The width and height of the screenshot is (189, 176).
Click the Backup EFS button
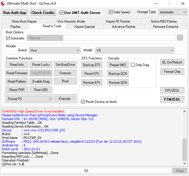tap(91, 65)
